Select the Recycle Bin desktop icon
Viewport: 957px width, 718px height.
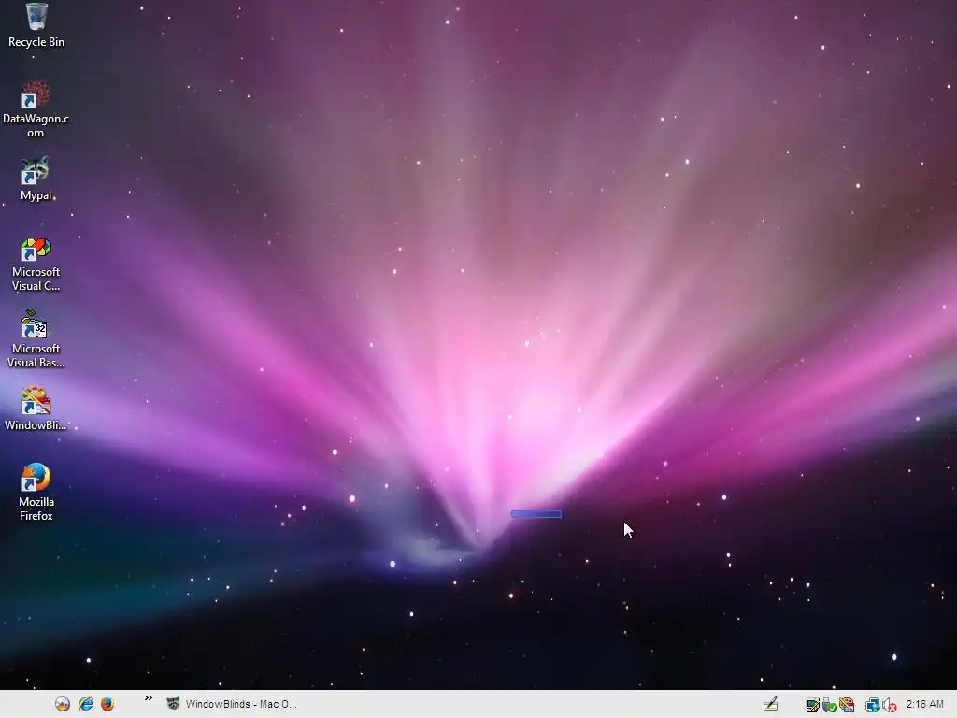[x=36, y=17]
